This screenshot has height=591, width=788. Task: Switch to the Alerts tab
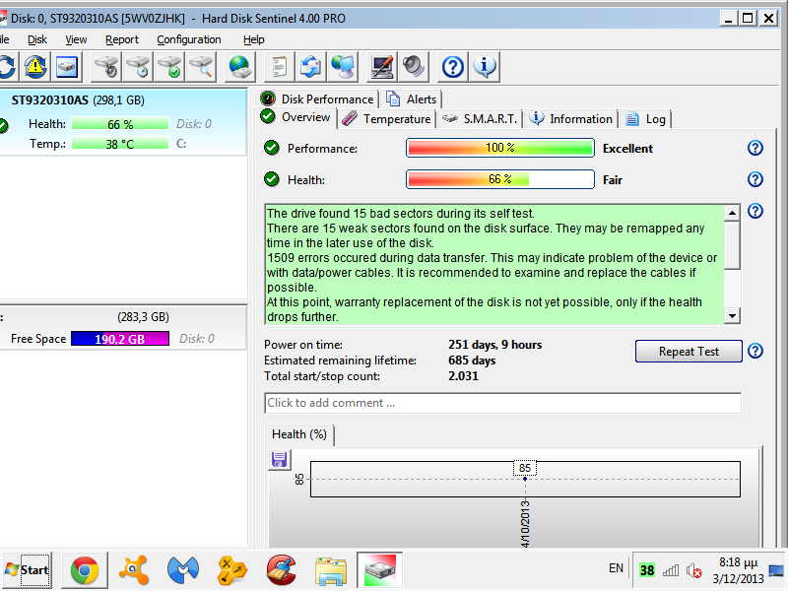pos(412,99)
